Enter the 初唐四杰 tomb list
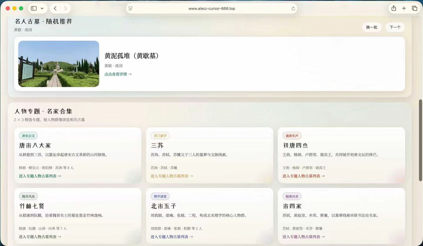Viewport: 423px width, 246px height. [x=303, y=176]
